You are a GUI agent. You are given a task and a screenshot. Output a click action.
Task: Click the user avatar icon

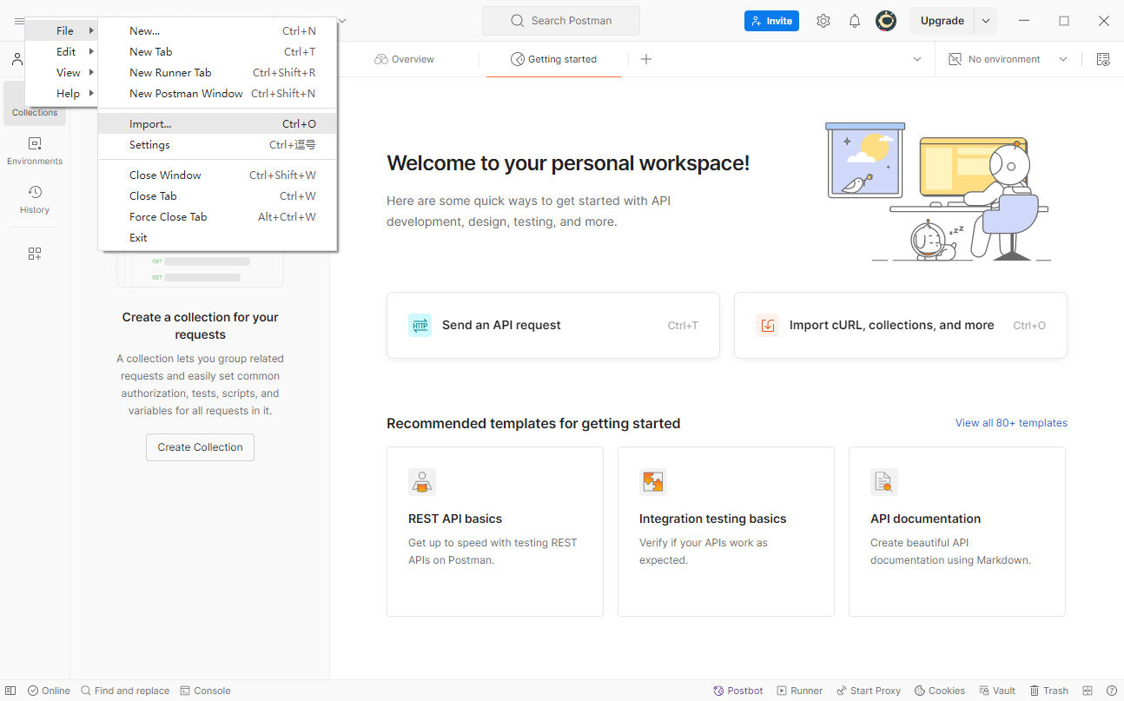click(x=886, y=21)
